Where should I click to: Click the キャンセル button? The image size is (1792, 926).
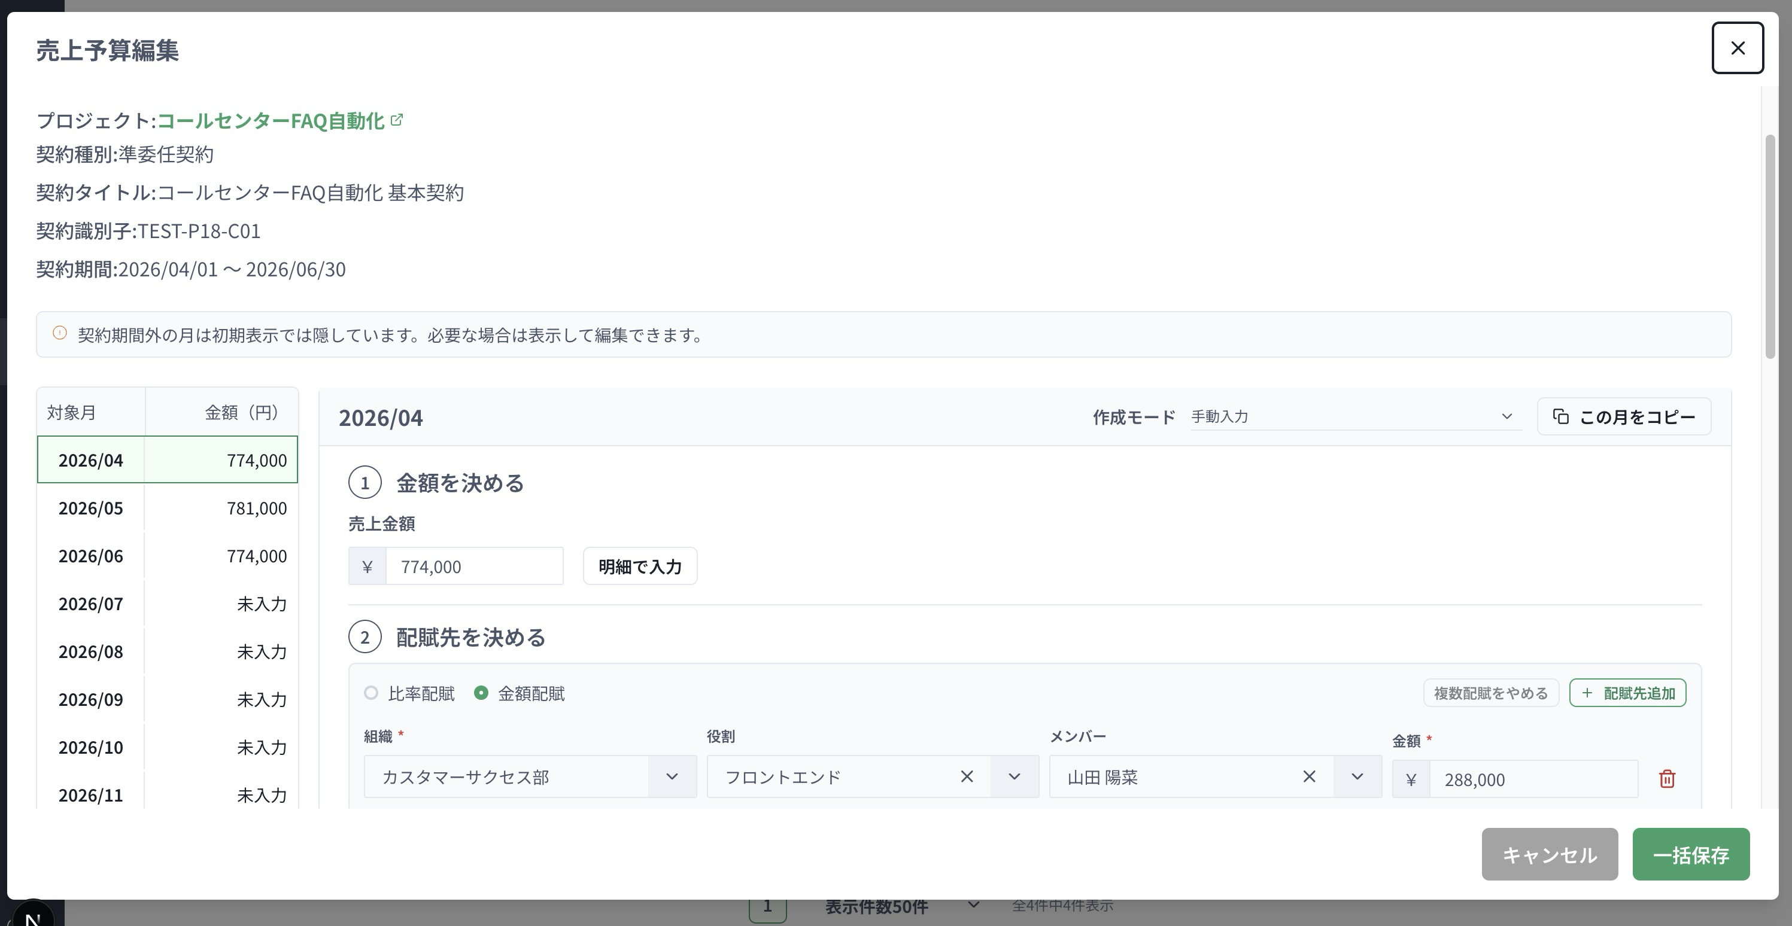click(x=1549, y=854)
